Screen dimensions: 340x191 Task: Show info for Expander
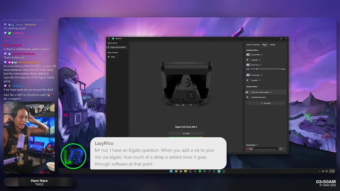point(260,60)
